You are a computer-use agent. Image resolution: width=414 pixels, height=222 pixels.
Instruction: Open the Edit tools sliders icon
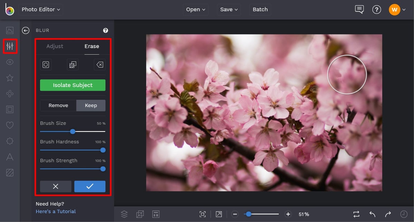(10, 46)
